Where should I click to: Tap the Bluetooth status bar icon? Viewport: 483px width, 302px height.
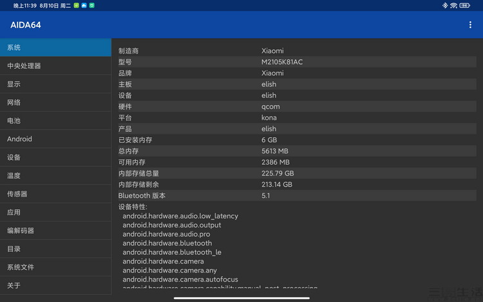coord(444,5)
